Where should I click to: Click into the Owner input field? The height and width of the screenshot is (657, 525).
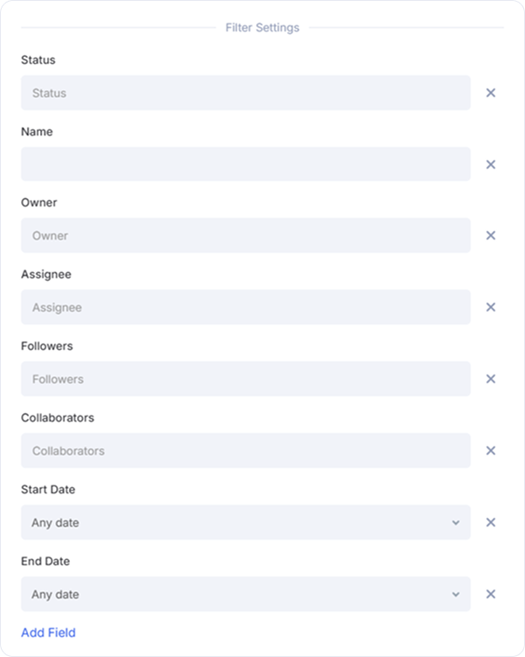coord(245,235)
